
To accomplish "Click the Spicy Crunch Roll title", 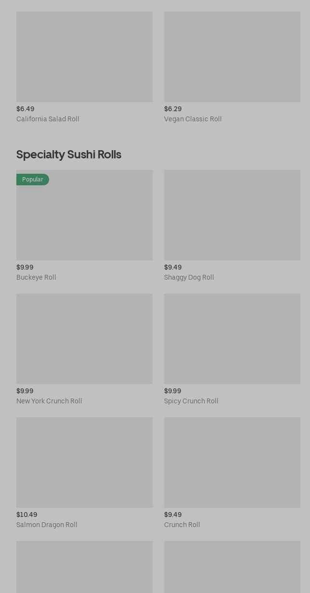I will [191, 401].
